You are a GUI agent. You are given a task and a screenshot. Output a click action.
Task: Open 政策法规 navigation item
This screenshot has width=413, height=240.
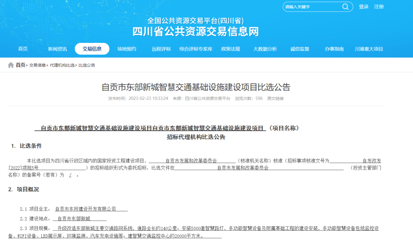point(231,49)
